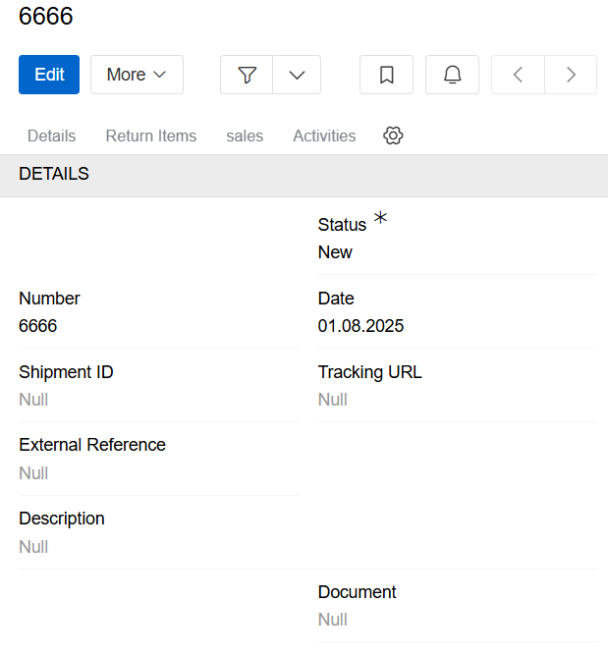Click the blue Edit button
This screenshot has width=608, height=657.
click(x=49, y=75)
